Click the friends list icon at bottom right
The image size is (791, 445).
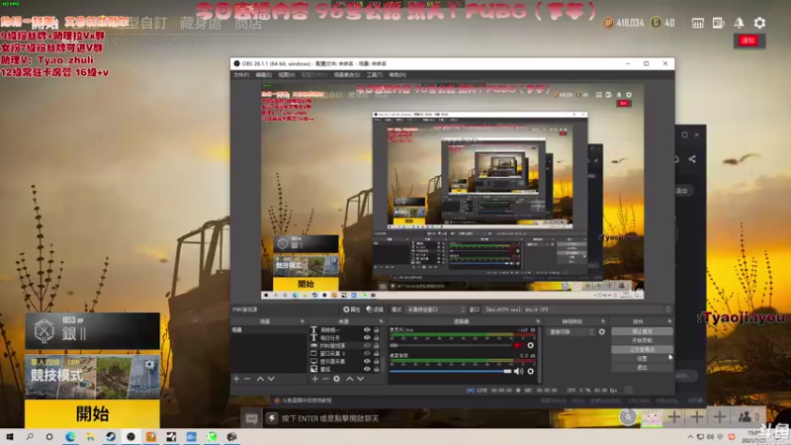(x=745, y=416)
